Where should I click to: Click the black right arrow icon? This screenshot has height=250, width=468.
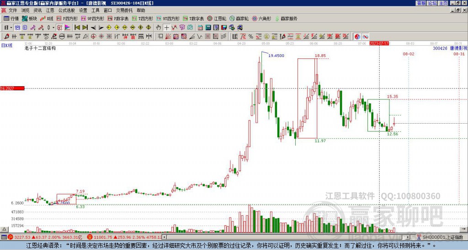pyautogui.click(x=101, y=28)
